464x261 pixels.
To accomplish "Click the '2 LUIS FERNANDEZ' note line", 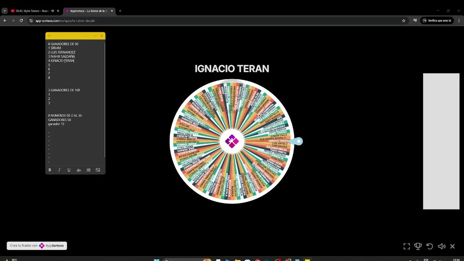I will [x=62, y=52].
